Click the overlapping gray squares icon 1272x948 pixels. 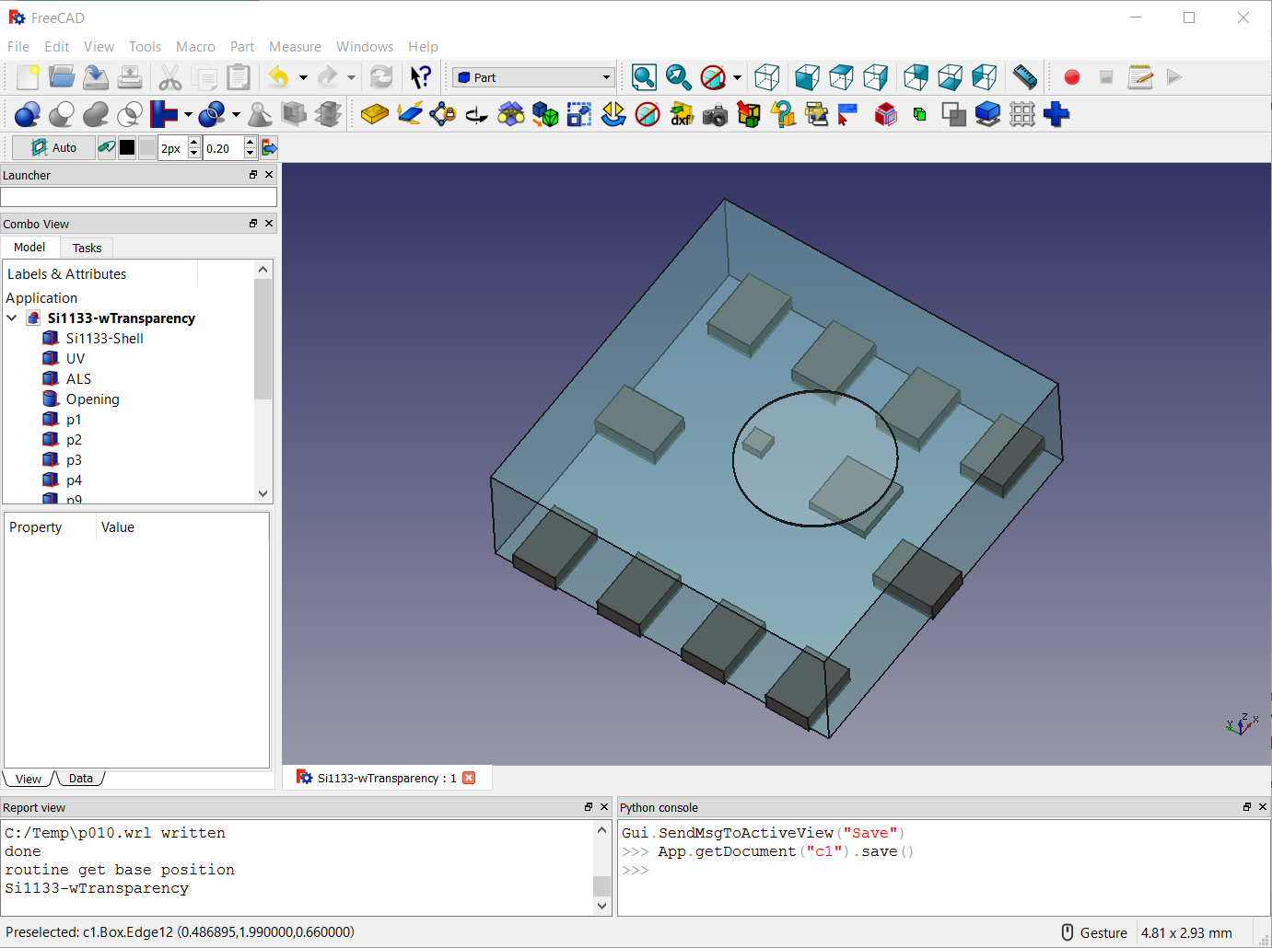point(953,114)
